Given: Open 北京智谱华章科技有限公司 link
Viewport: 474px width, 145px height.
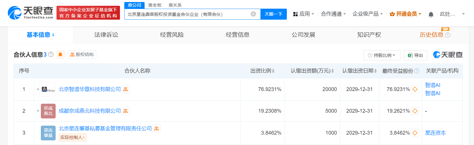Looking at the screenshot, I should 90,89.
